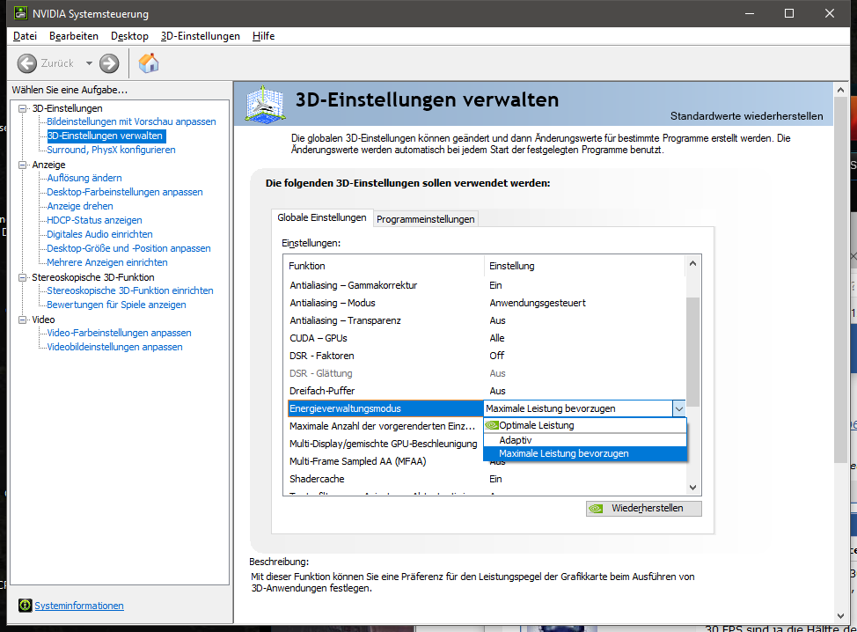Open the Bearbeiten menu
This screenshot has width=857, height=632.
(x=74, y=36)
